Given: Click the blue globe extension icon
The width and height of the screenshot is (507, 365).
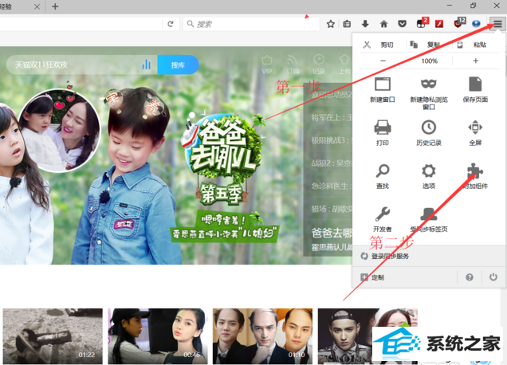Looking at the screenshot, I should pyautogui.click(x=476, y=24).
